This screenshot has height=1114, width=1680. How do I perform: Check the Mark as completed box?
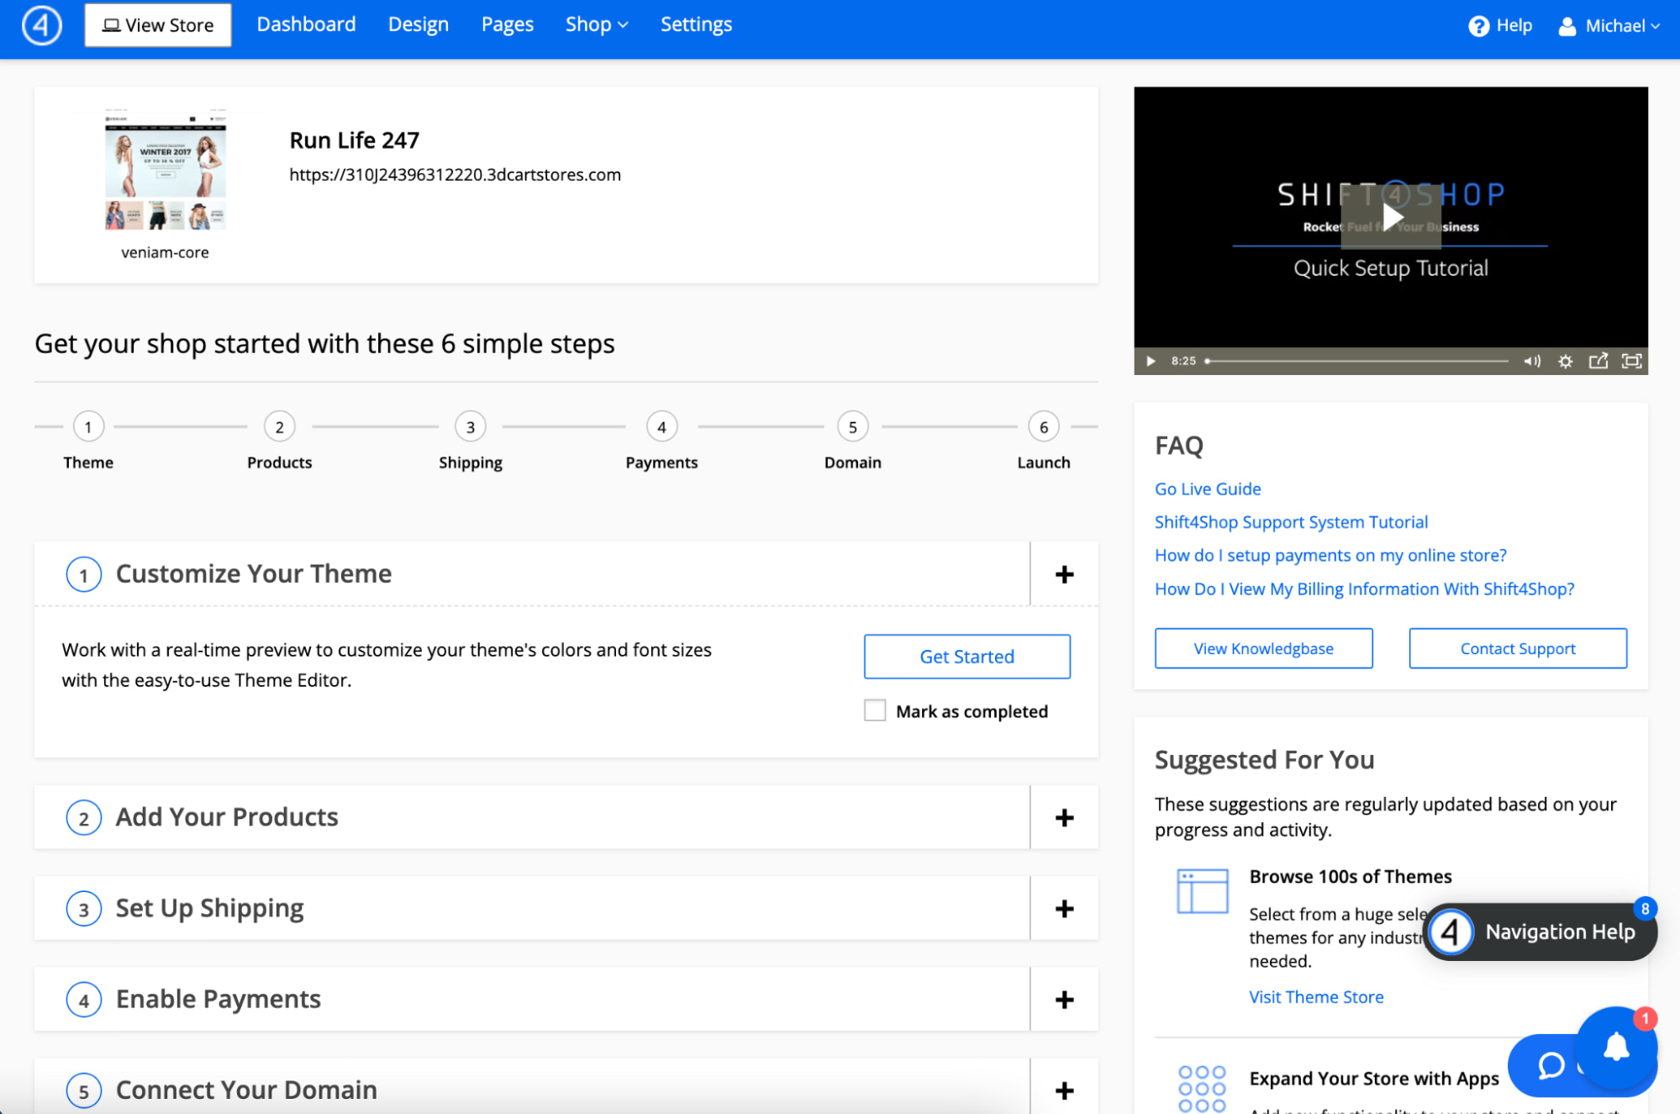coord(875,711)
